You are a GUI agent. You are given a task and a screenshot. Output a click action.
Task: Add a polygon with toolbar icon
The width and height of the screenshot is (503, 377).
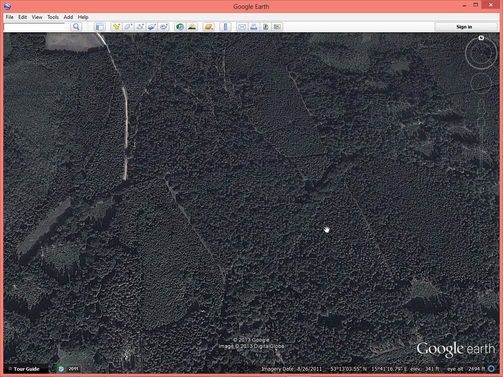[x=128, y=27]
